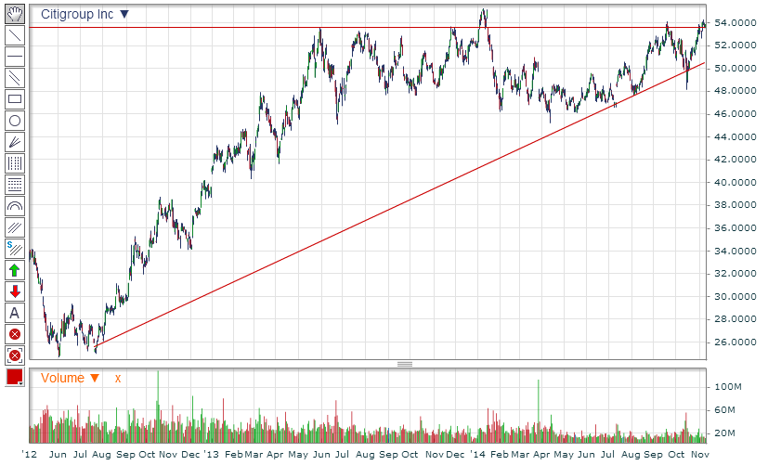Select the horizontal line tool
The image size is (768, 465).
coord(15,57)
